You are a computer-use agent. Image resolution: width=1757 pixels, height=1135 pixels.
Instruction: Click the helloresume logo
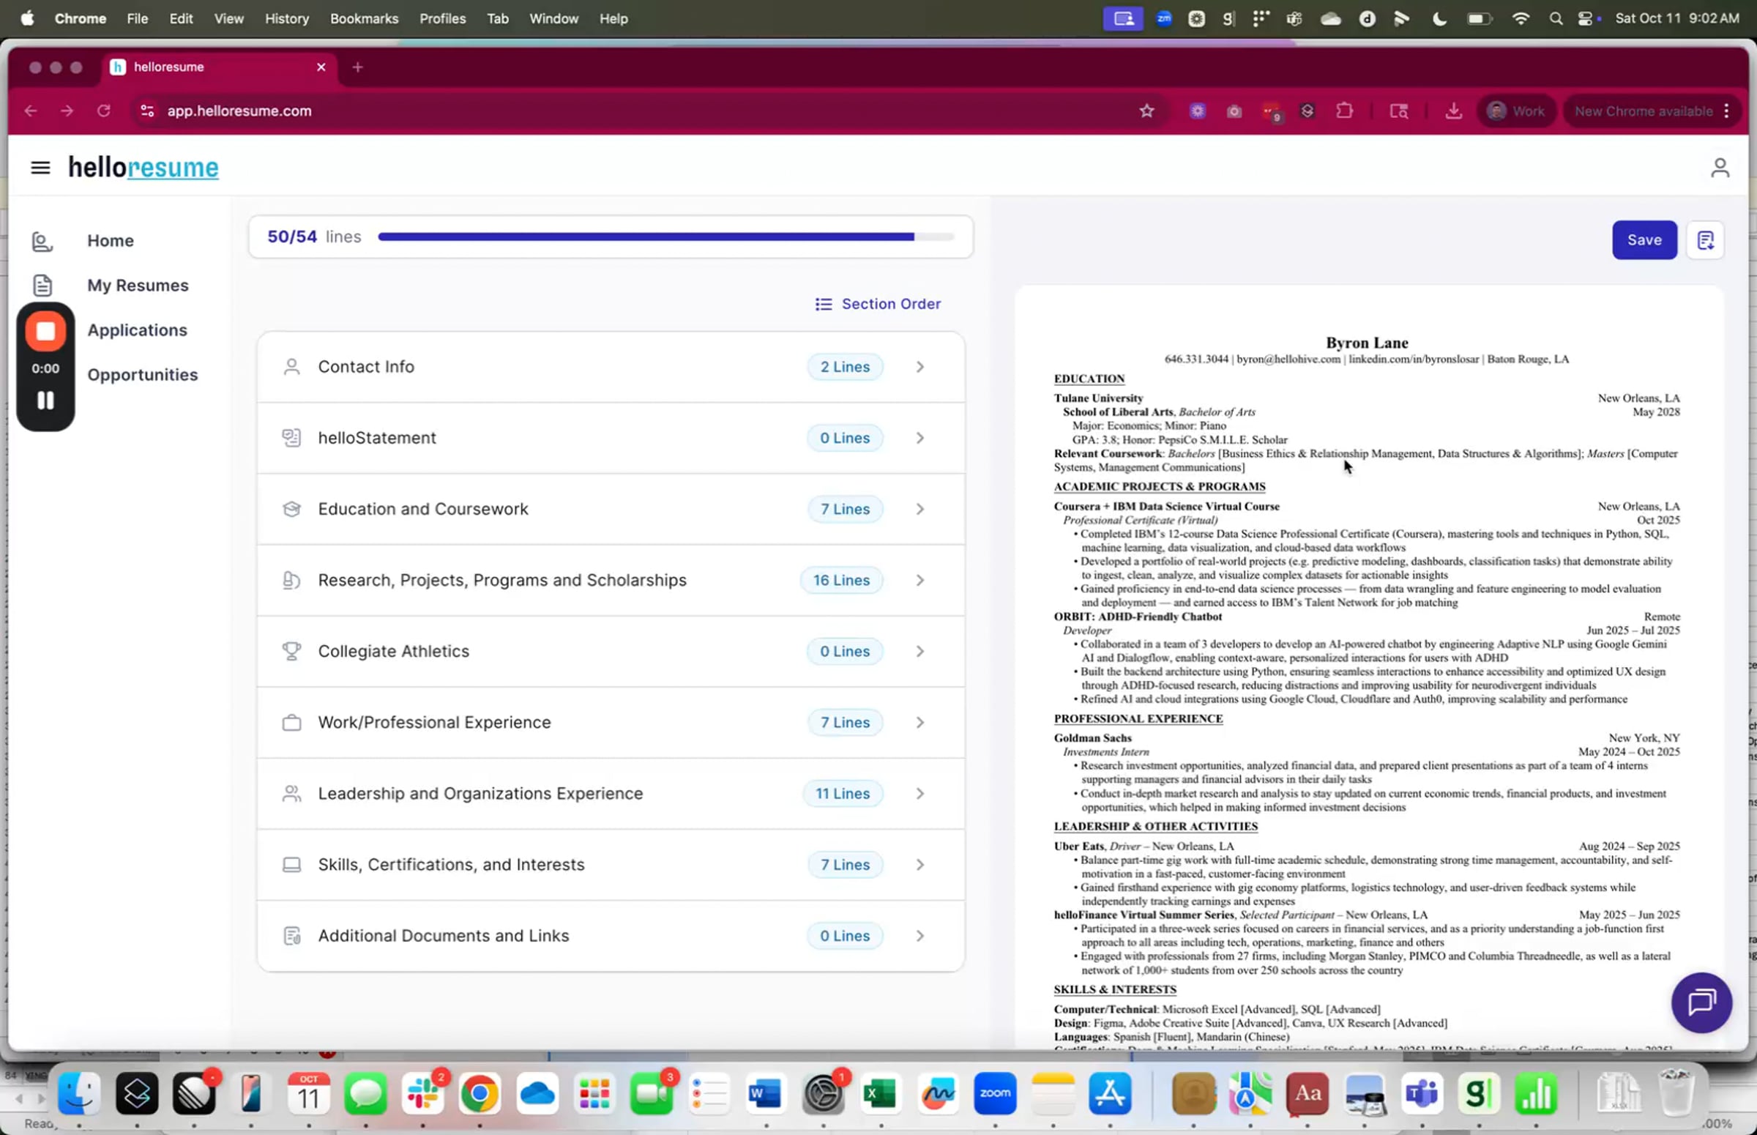(143, 168)
